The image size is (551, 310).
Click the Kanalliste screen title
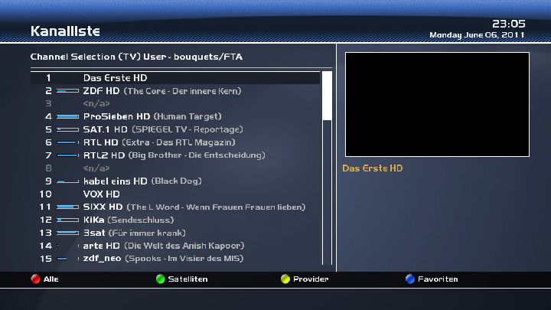(65, 31)
